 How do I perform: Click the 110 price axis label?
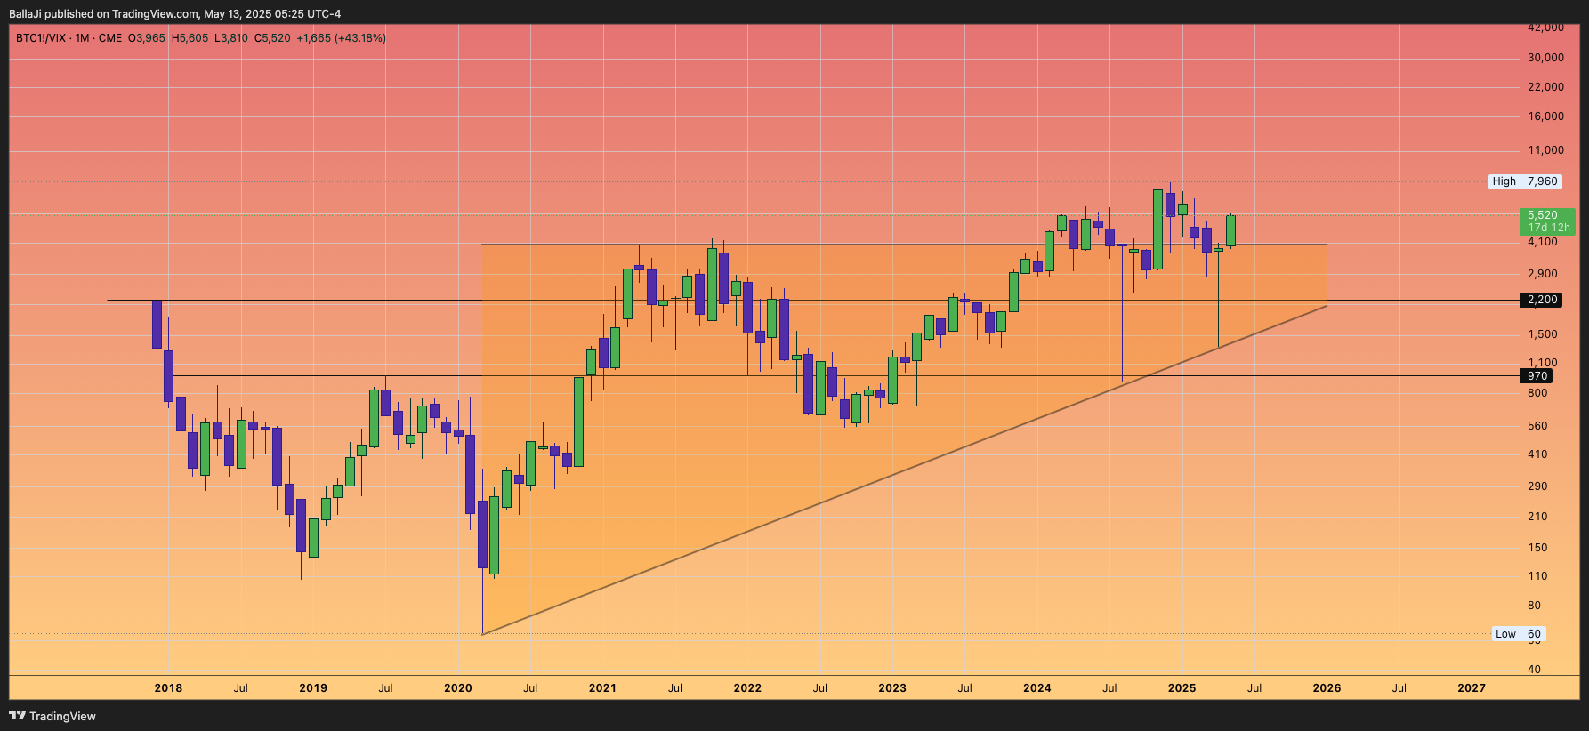1537,576
